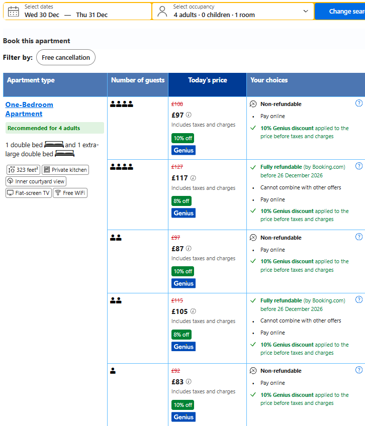This screenshot has width=365, height=426.
Task: Click the two-guest icons in £87 row
Action: [x=116, y=238]
